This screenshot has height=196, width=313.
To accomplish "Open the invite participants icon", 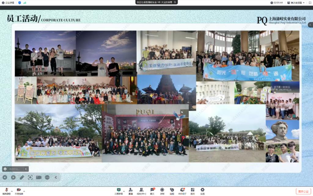I will pyautogui.click(x=131, y=190).
